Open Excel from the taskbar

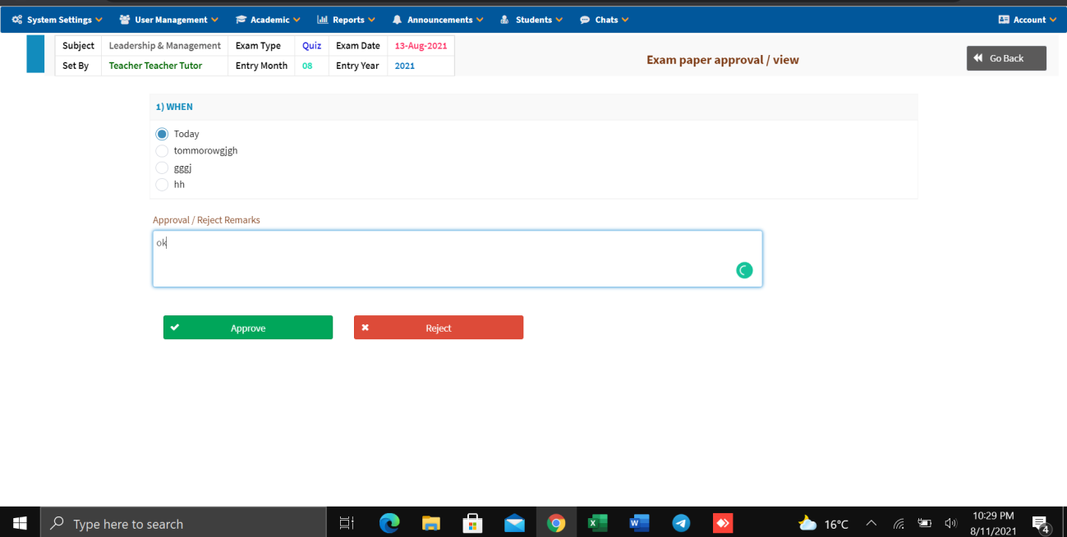coord(597,523)
